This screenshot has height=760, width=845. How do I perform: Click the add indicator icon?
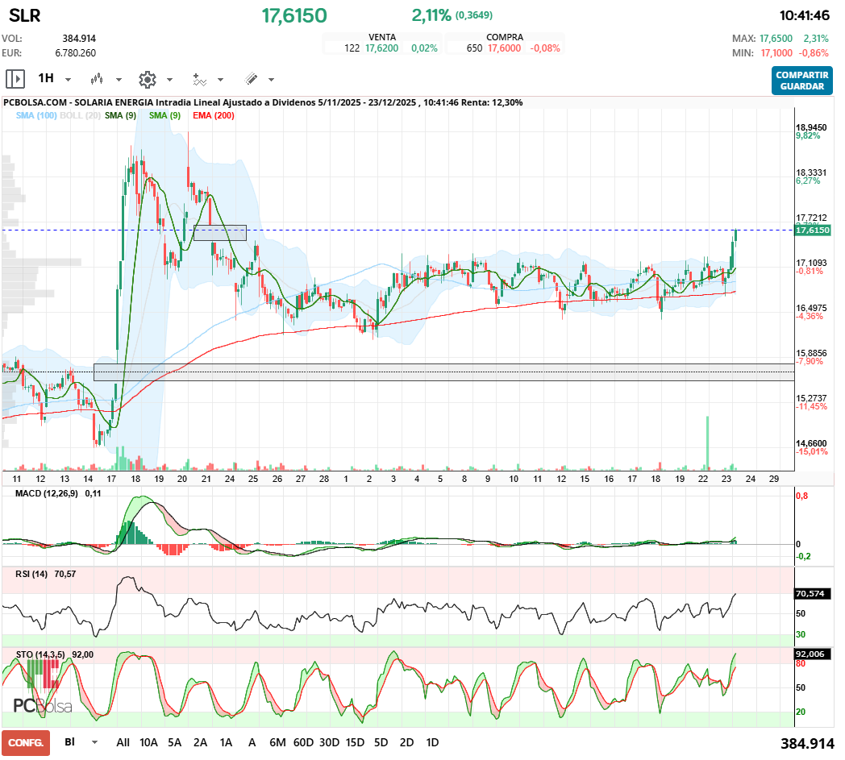coord(199,79)
